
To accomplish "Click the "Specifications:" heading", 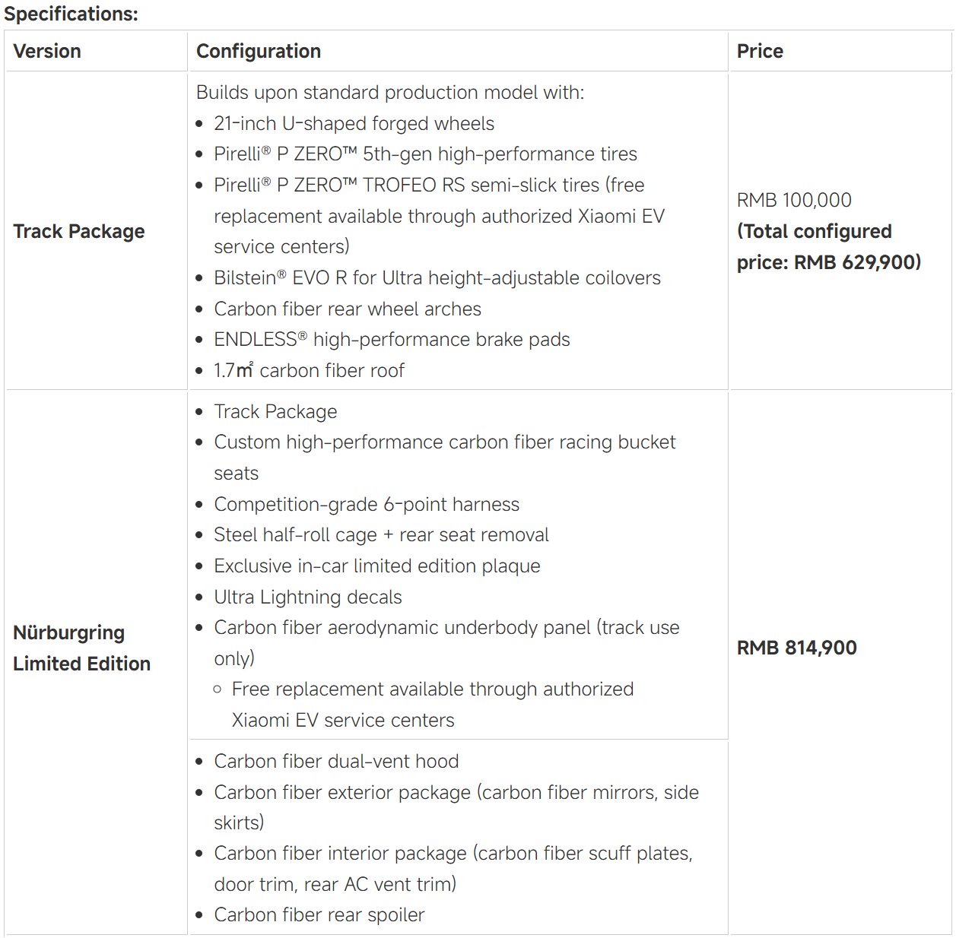I will point(71,14).
